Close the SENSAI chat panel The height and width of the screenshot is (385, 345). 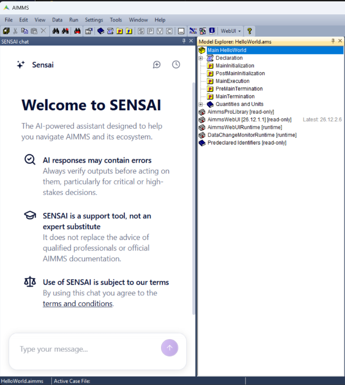point(191,41)
